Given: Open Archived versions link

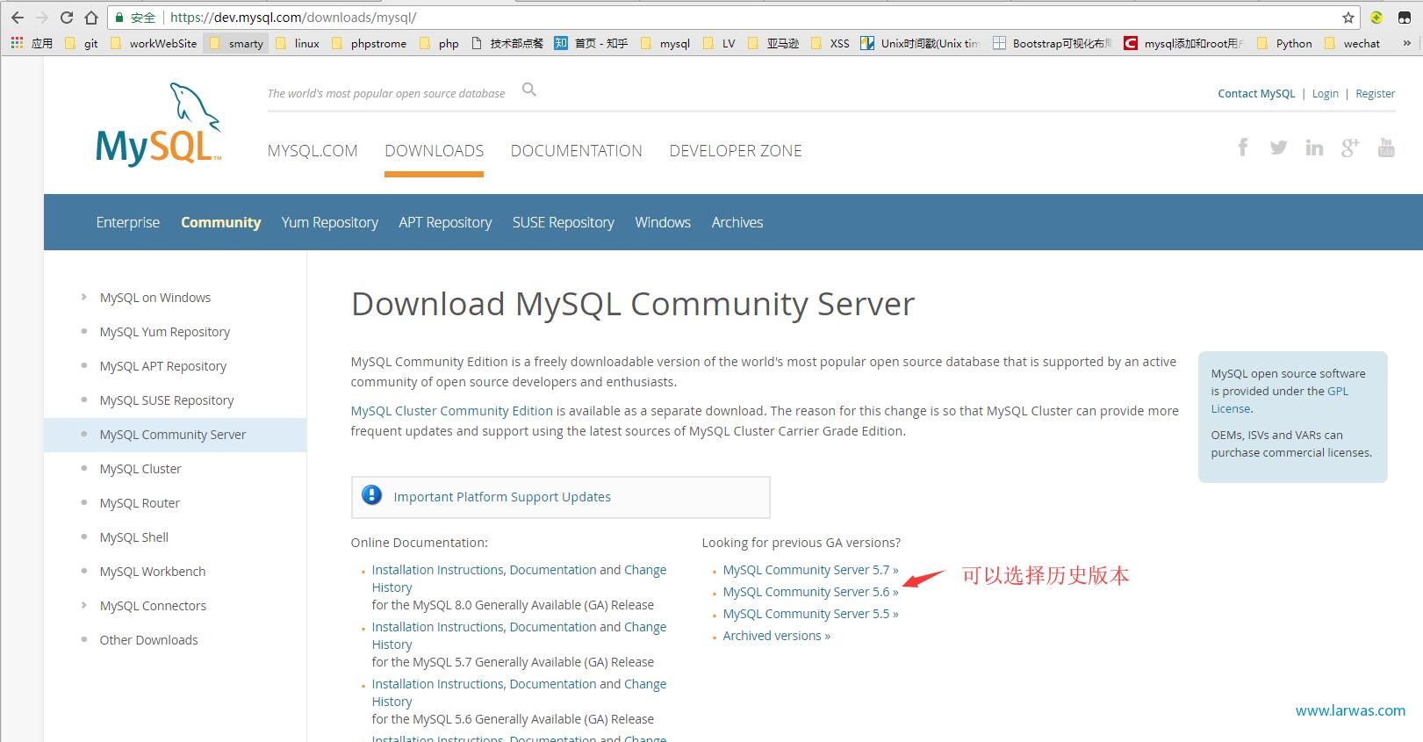Looking at the screenshot, I should 776,636.
